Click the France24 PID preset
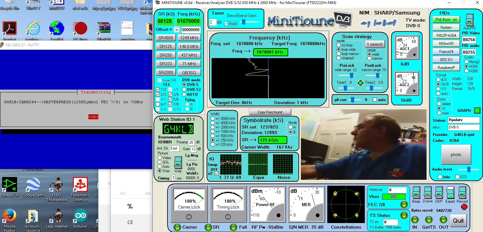Viewport: 483px width, 232px height. (447, 51)
